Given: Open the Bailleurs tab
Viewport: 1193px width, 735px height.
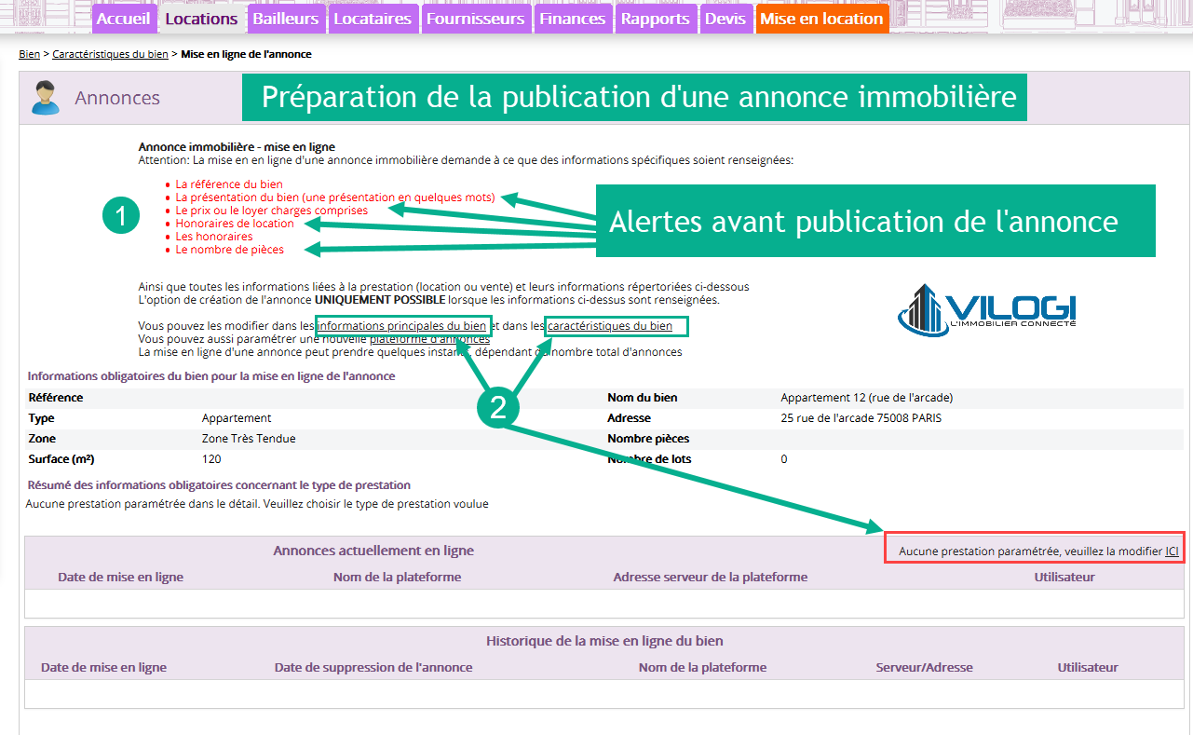Looking at the screenshot, I should [286, 19].
